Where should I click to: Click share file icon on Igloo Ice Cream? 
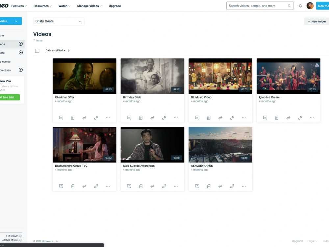[277, 118]
